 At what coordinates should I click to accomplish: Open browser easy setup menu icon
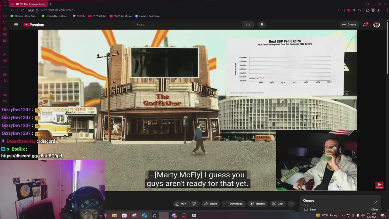(384, 10)
